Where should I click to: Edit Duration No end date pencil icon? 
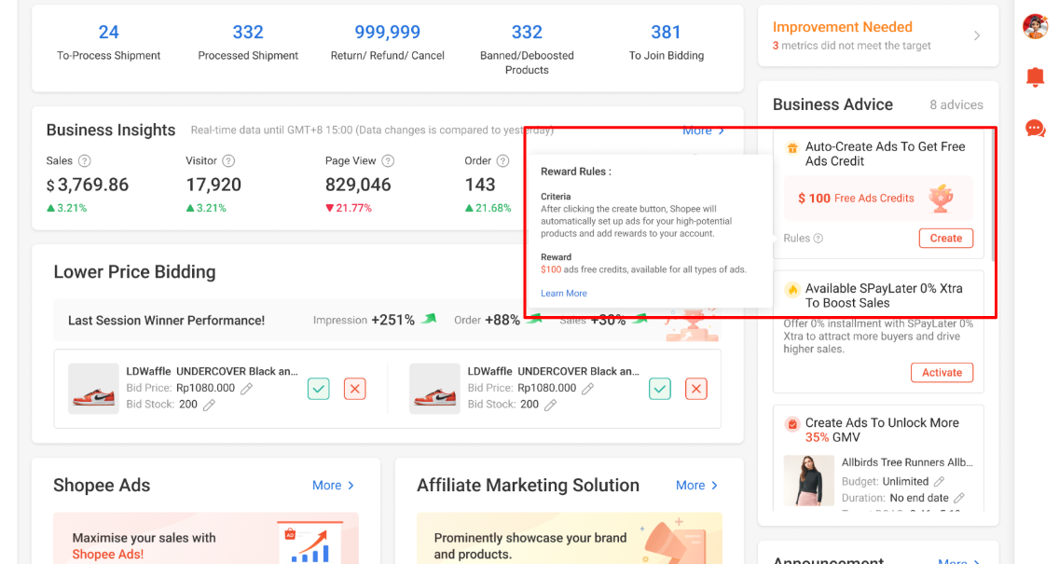coord(959,498)
